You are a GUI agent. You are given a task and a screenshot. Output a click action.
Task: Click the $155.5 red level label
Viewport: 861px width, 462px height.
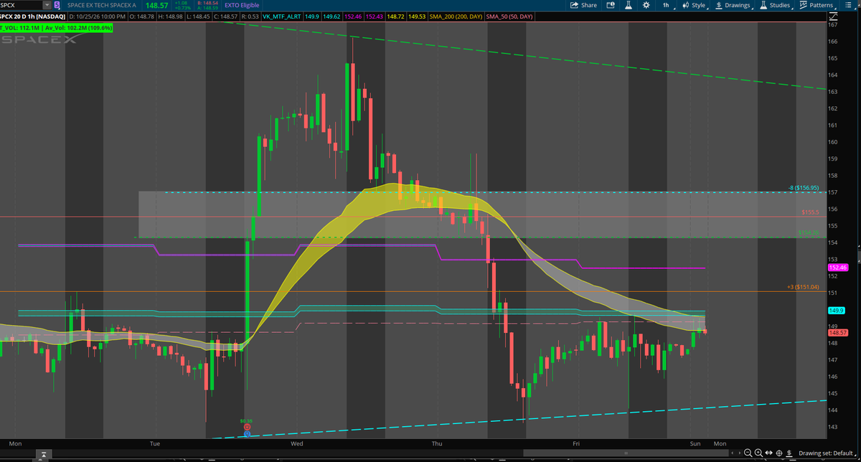click(x=810, y=212)
